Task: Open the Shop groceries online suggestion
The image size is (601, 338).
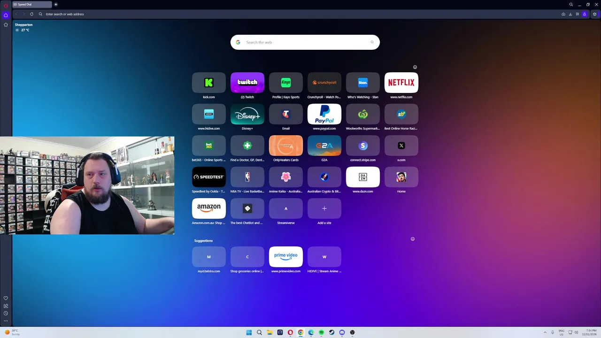Action: tap(247, 257)
